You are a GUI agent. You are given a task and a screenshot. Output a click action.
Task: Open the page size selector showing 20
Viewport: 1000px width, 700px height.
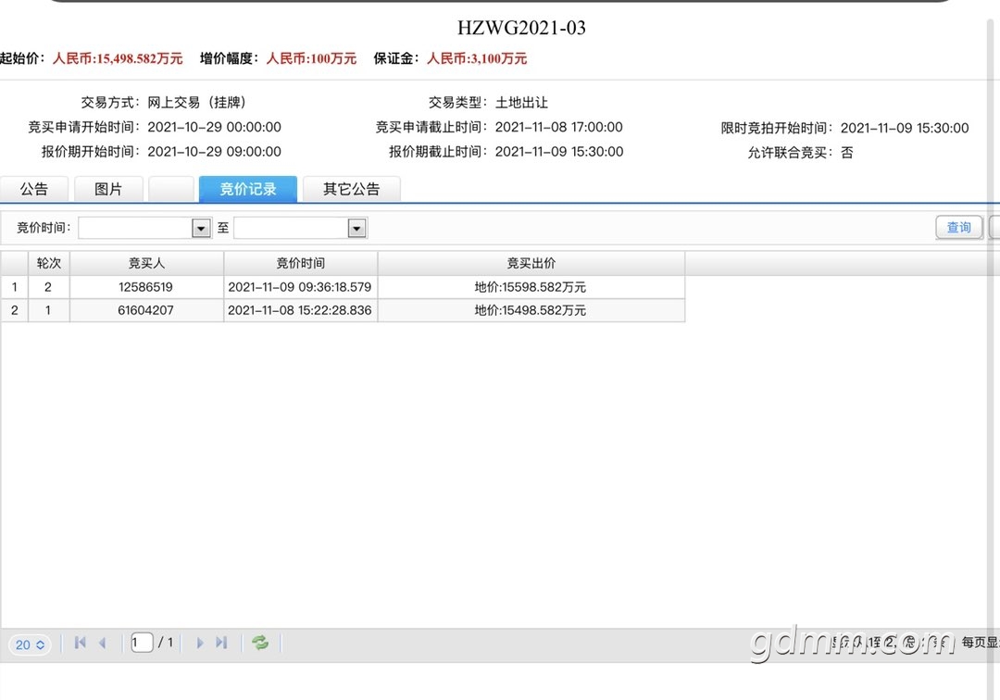(31, 644)
